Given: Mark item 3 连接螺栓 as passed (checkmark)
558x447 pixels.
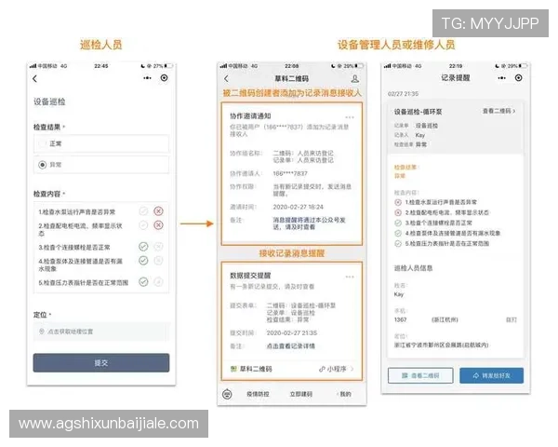Looking at the screenshot, I should (143, 246).
